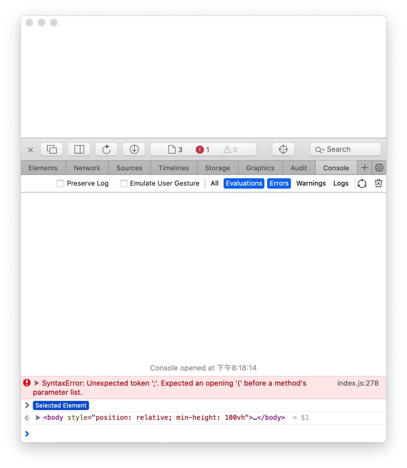Enable the Preserve Log checkbox
407x468 pixels.
coord(60,183)
